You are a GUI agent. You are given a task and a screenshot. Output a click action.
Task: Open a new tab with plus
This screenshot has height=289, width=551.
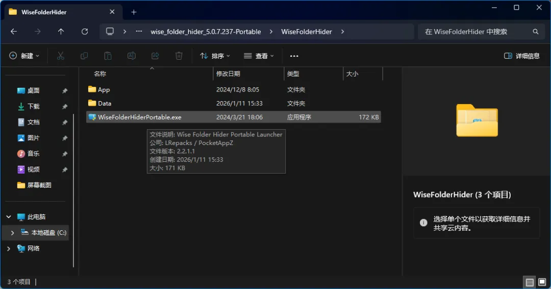coord(134,12)
